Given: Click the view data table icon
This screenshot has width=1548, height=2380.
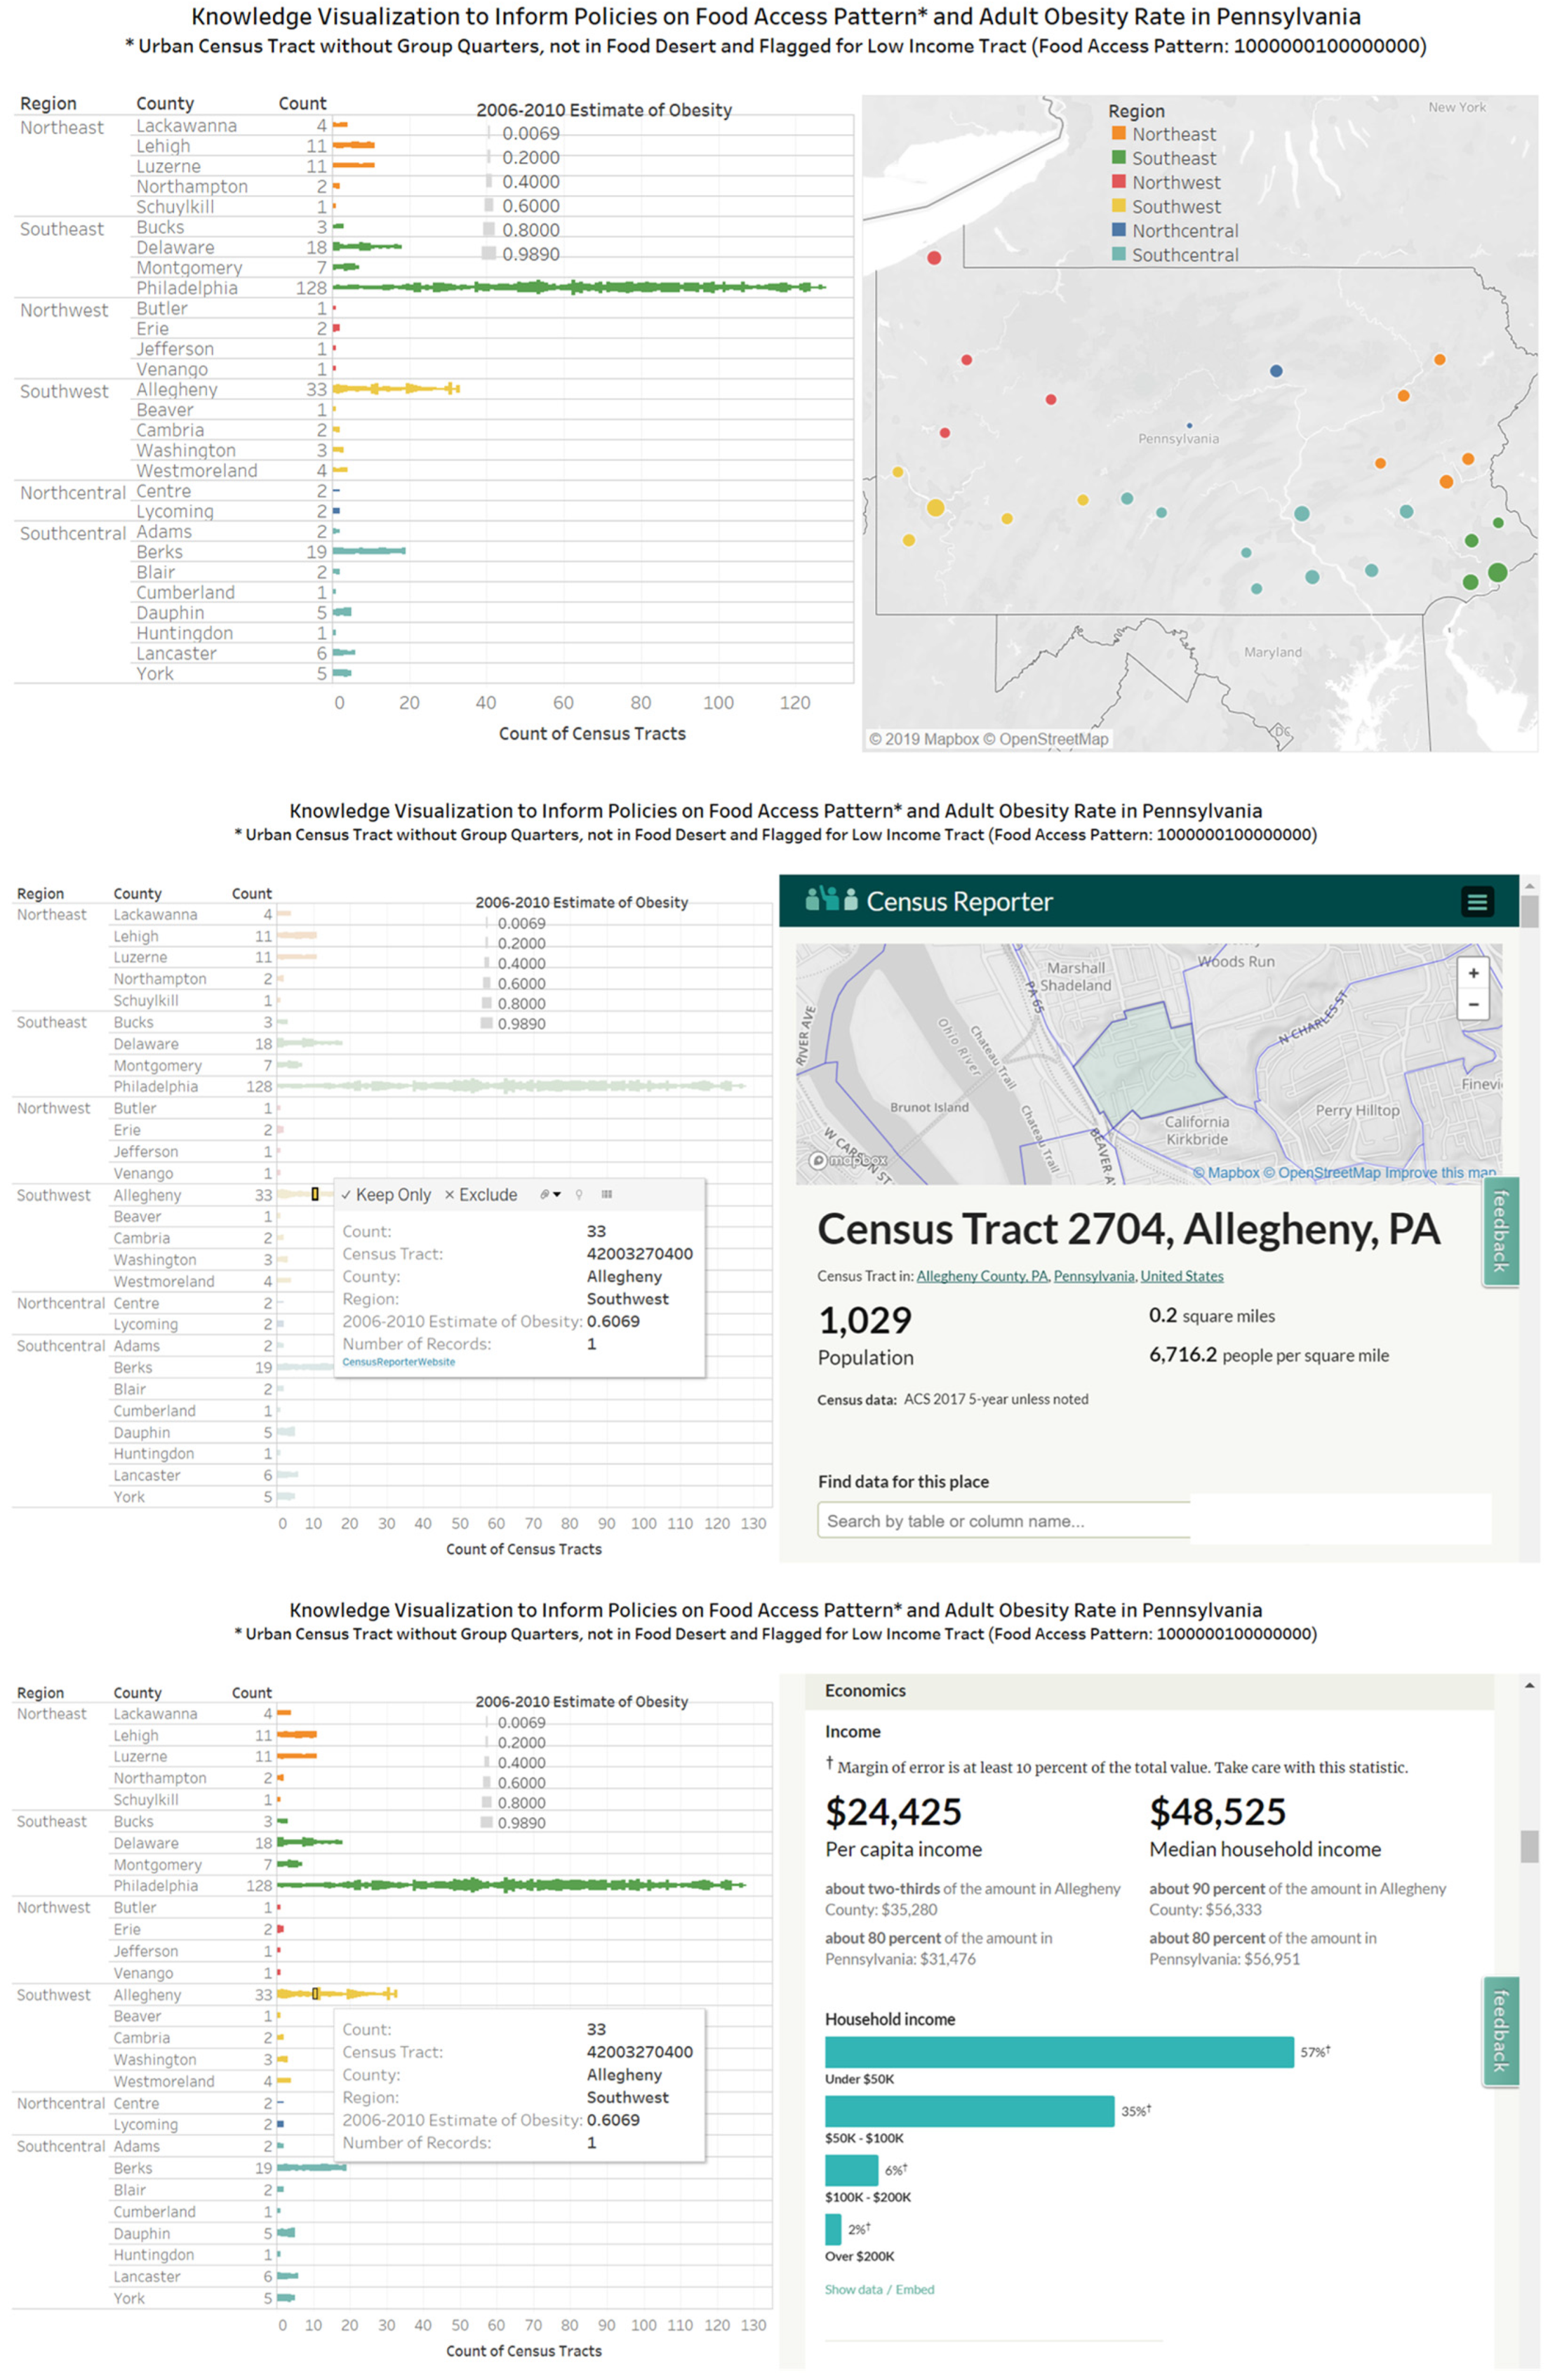Looking at the screenshot, I should pyautogui.click(x=607, y=1194).
